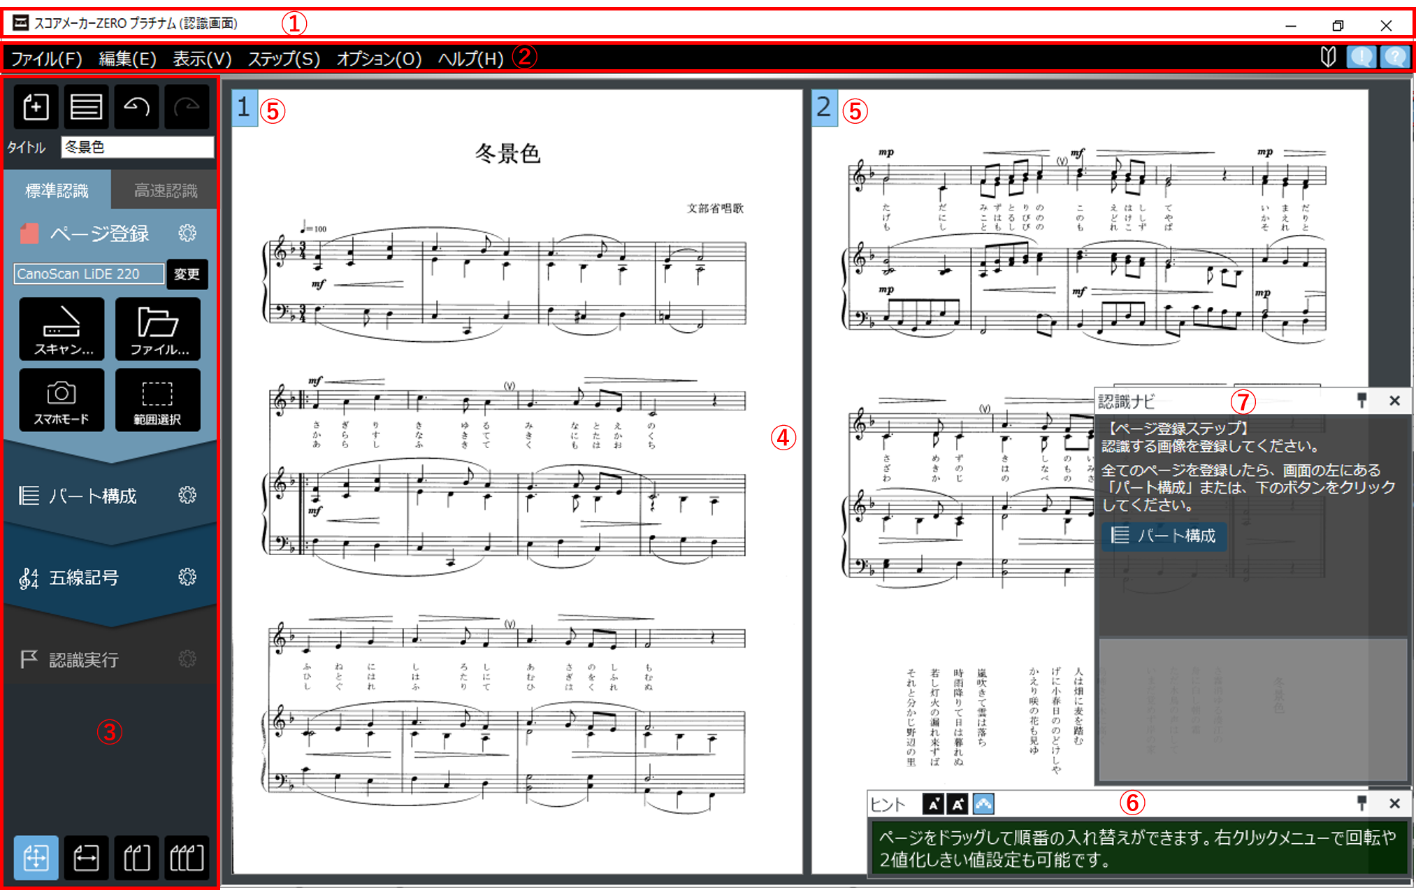Click the tuning fork icon in menu bar
Viewport: 1416px width, 890px height.
[1328, 57]
